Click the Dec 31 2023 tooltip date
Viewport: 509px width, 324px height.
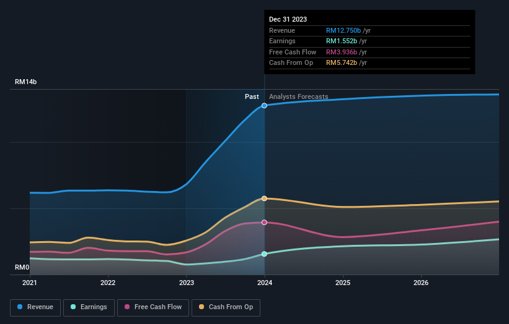point(288,19)
